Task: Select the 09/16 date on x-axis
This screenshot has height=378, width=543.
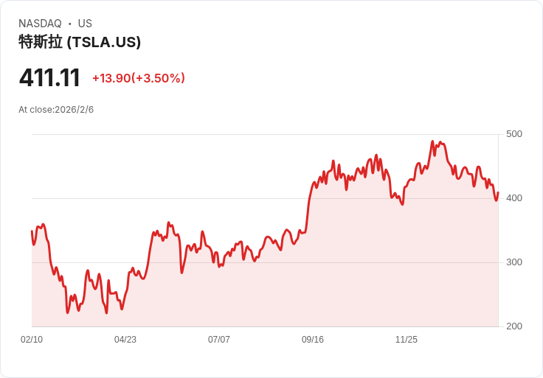Action: [313, 340]
